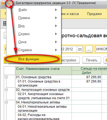
Task: Click the Сальдо на начало header
Action: (x=90, y=69)
